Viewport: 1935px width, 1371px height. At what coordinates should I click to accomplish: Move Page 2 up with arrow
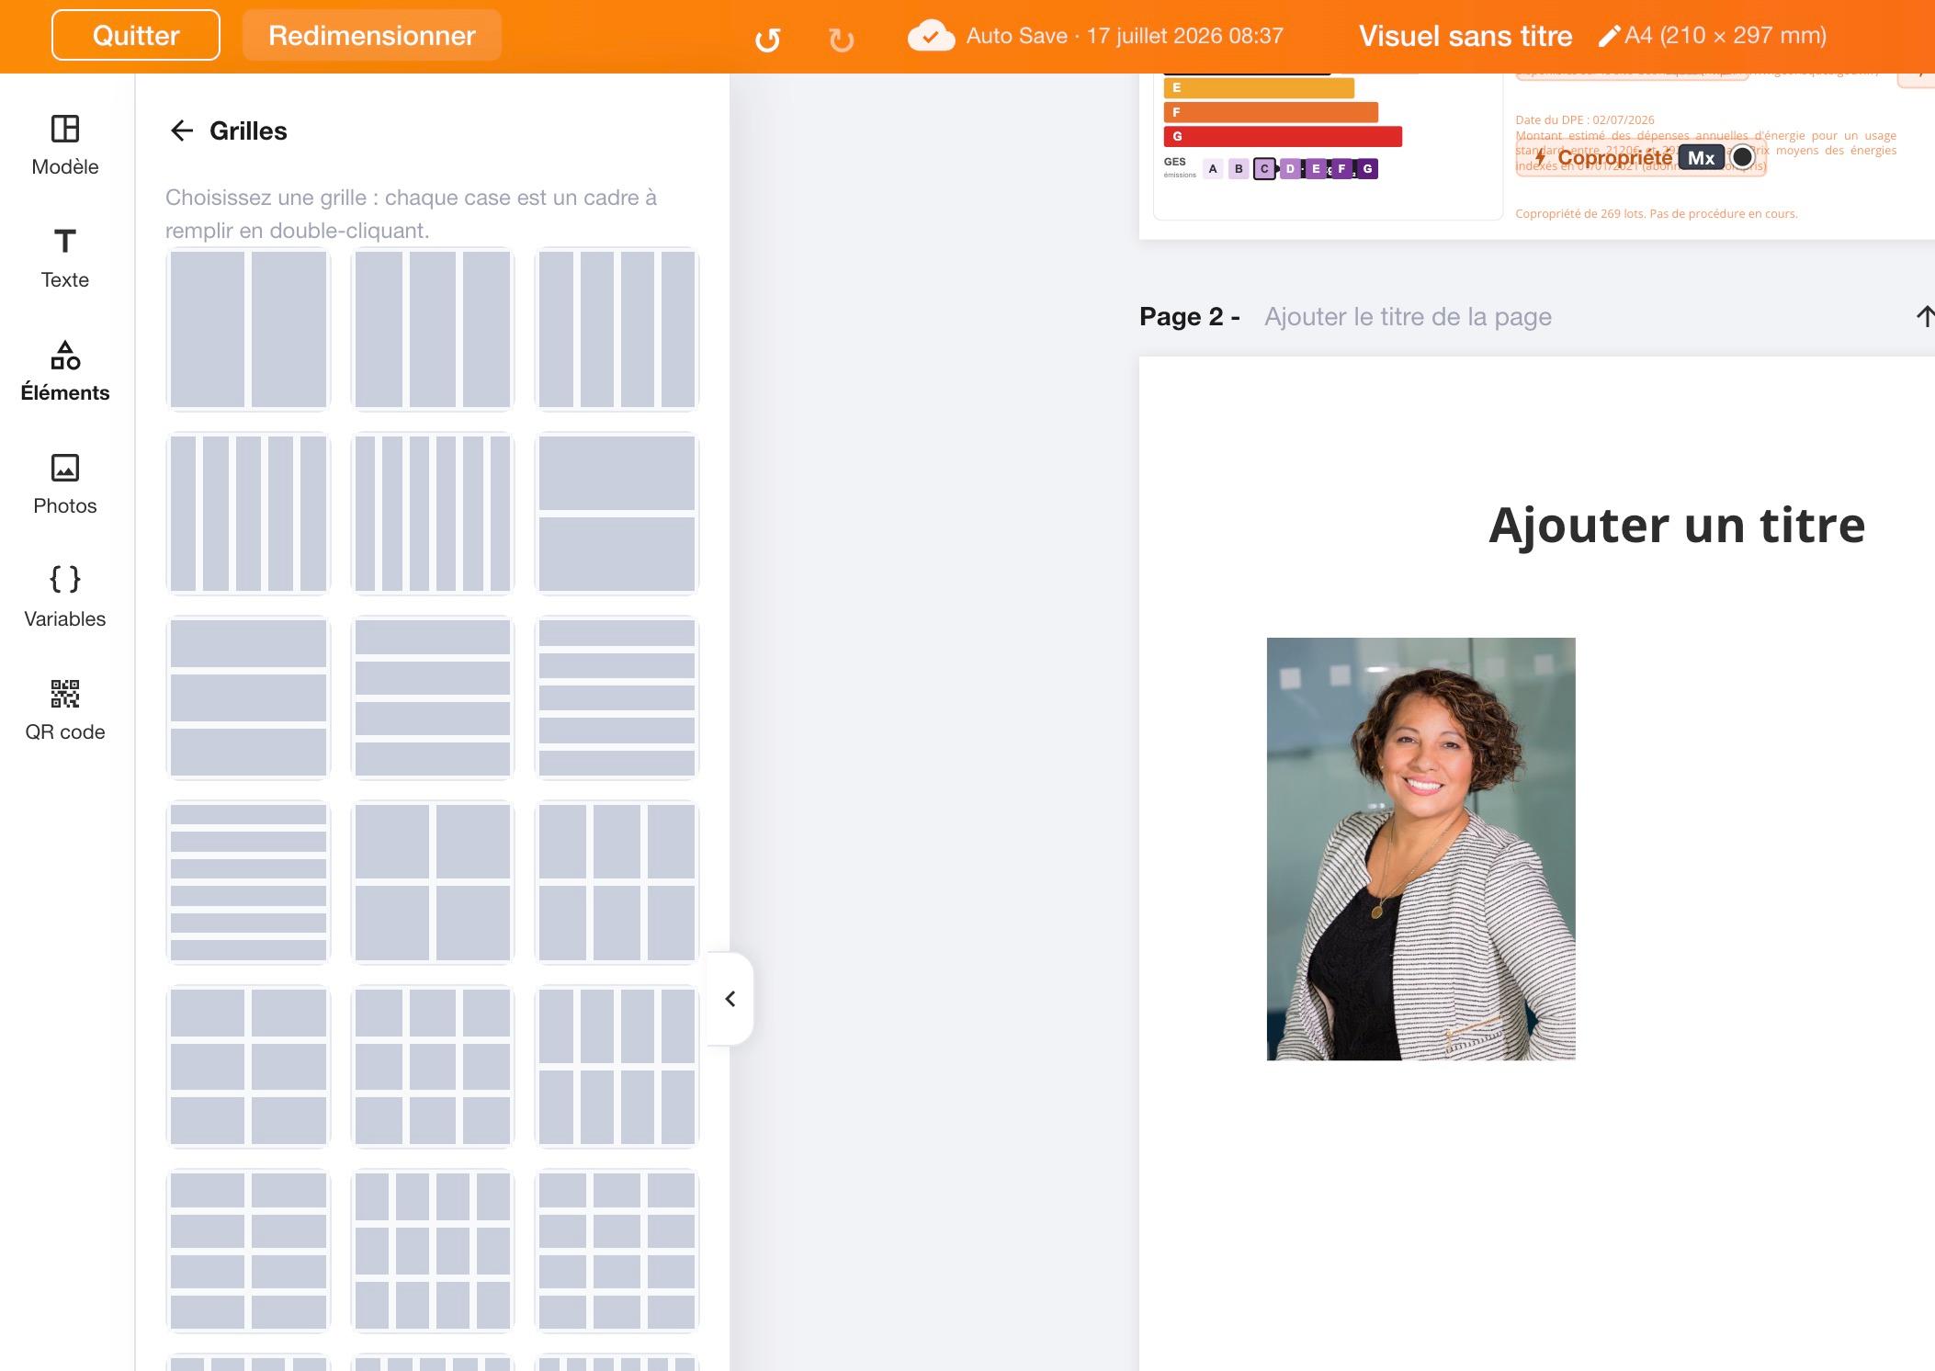coord(1924,316)
